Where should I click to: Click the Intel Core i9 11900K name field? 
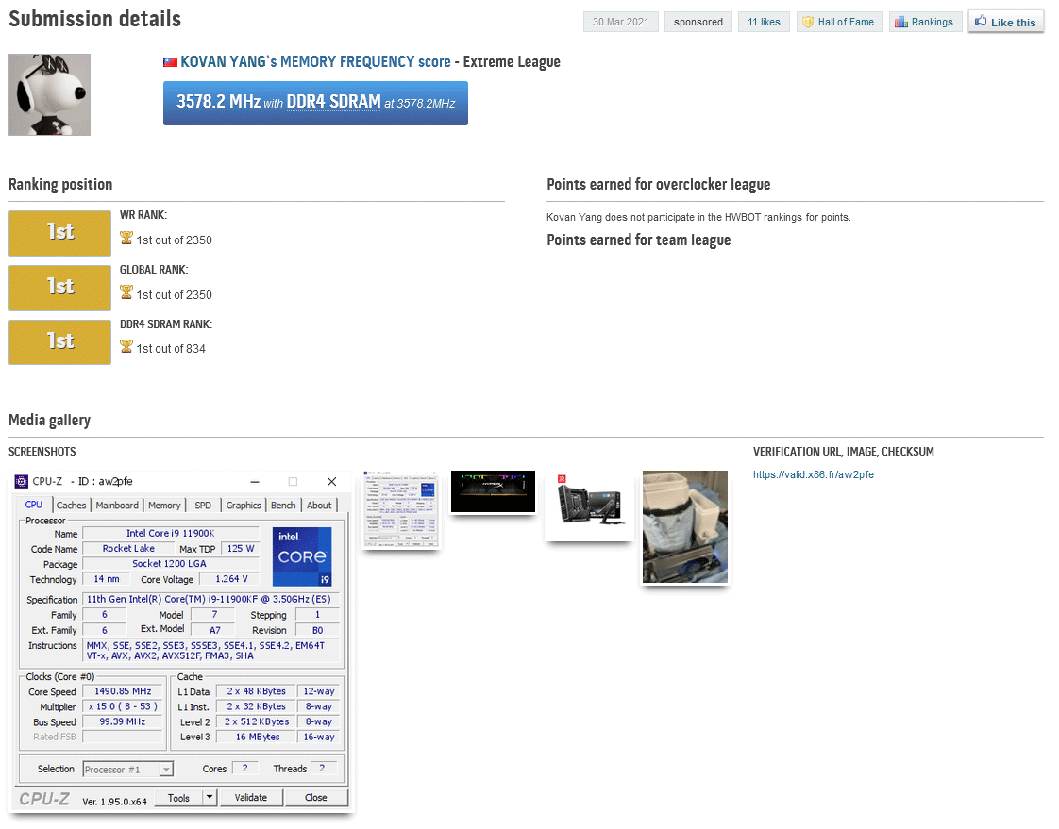(170, 533)
